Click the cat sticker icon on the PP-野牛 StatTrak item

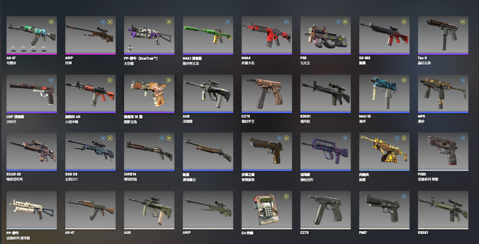tap(130, 48)
